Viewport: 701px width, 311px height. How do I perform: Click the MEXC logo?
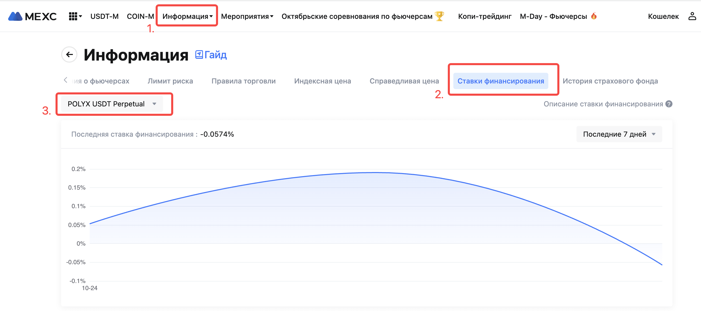32,16
